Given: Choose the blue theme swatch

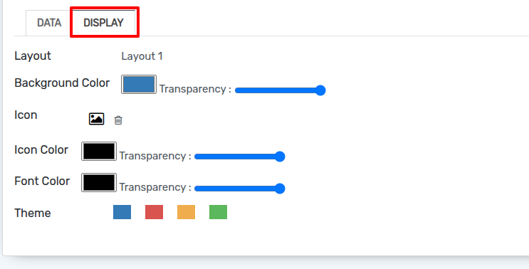Looking at the screenshot, I should point(122,212).
